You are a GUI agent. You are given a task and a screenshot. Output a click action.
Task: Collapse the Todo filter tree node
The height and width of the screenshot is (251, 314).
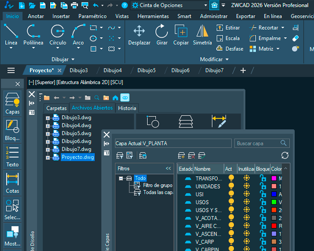pos(121,178)
